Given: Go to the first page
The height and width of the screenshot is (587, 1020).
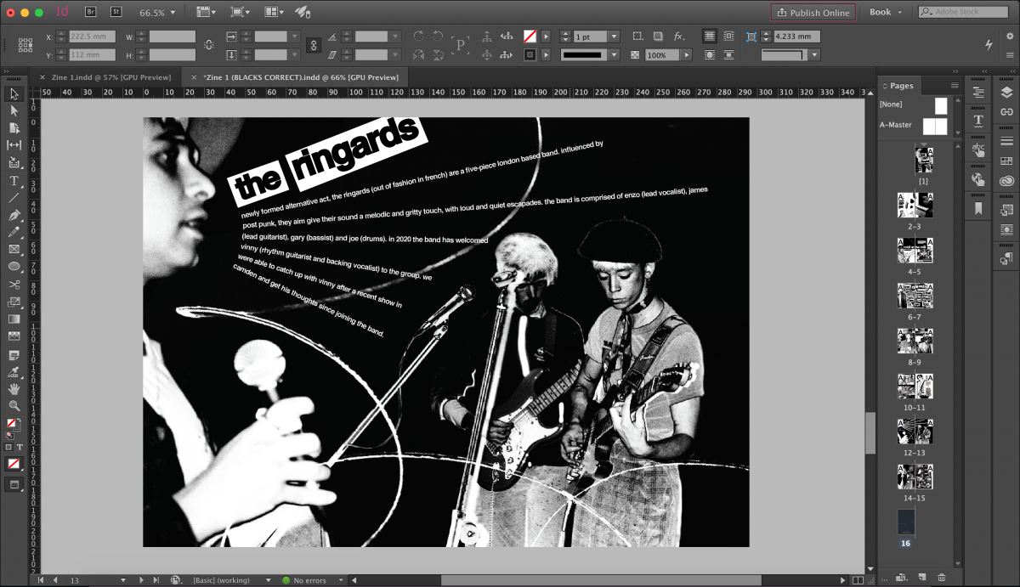Looking at the screenshot, I should 41,580.
